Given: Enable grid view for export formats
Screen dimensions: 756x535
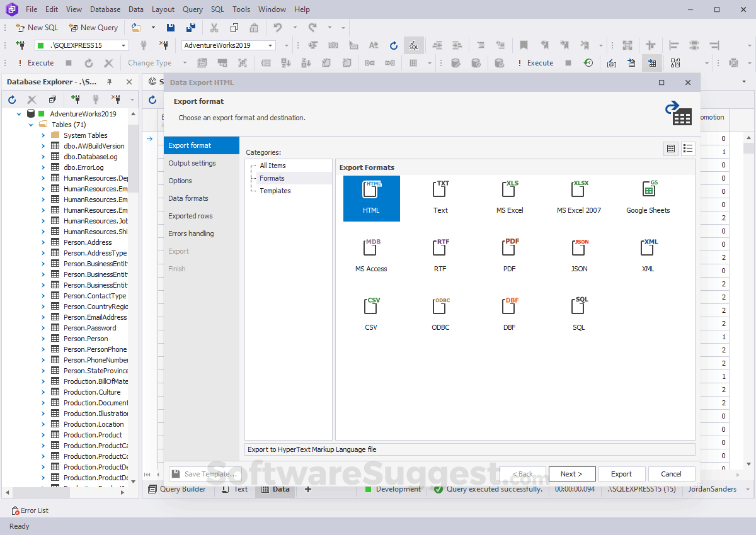Looking at the screenshot, I should 670,149.
